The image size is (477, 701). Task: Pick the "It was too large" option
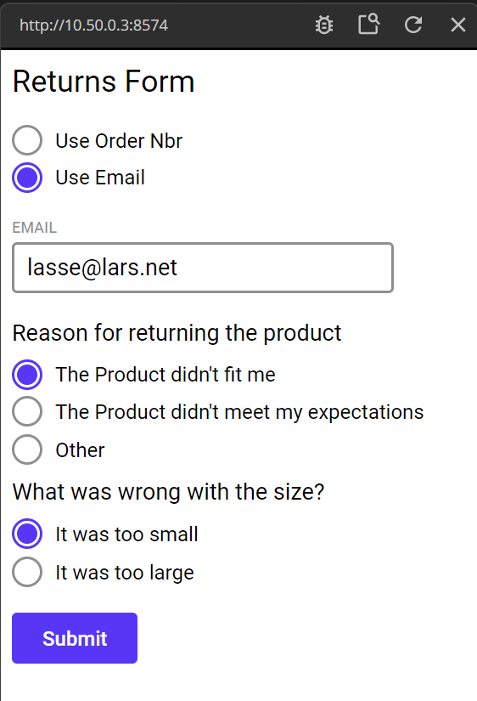(27, 572)
